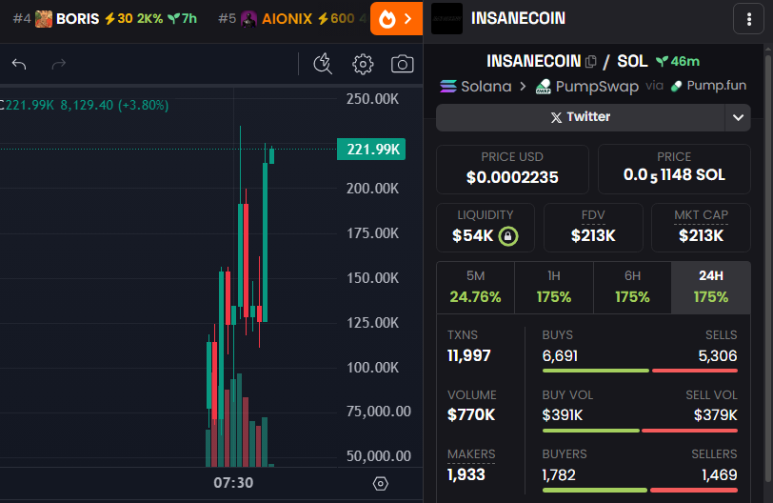Click the BUYERS 1,782 value
The image size is (773, 503).
coord(559,474)
